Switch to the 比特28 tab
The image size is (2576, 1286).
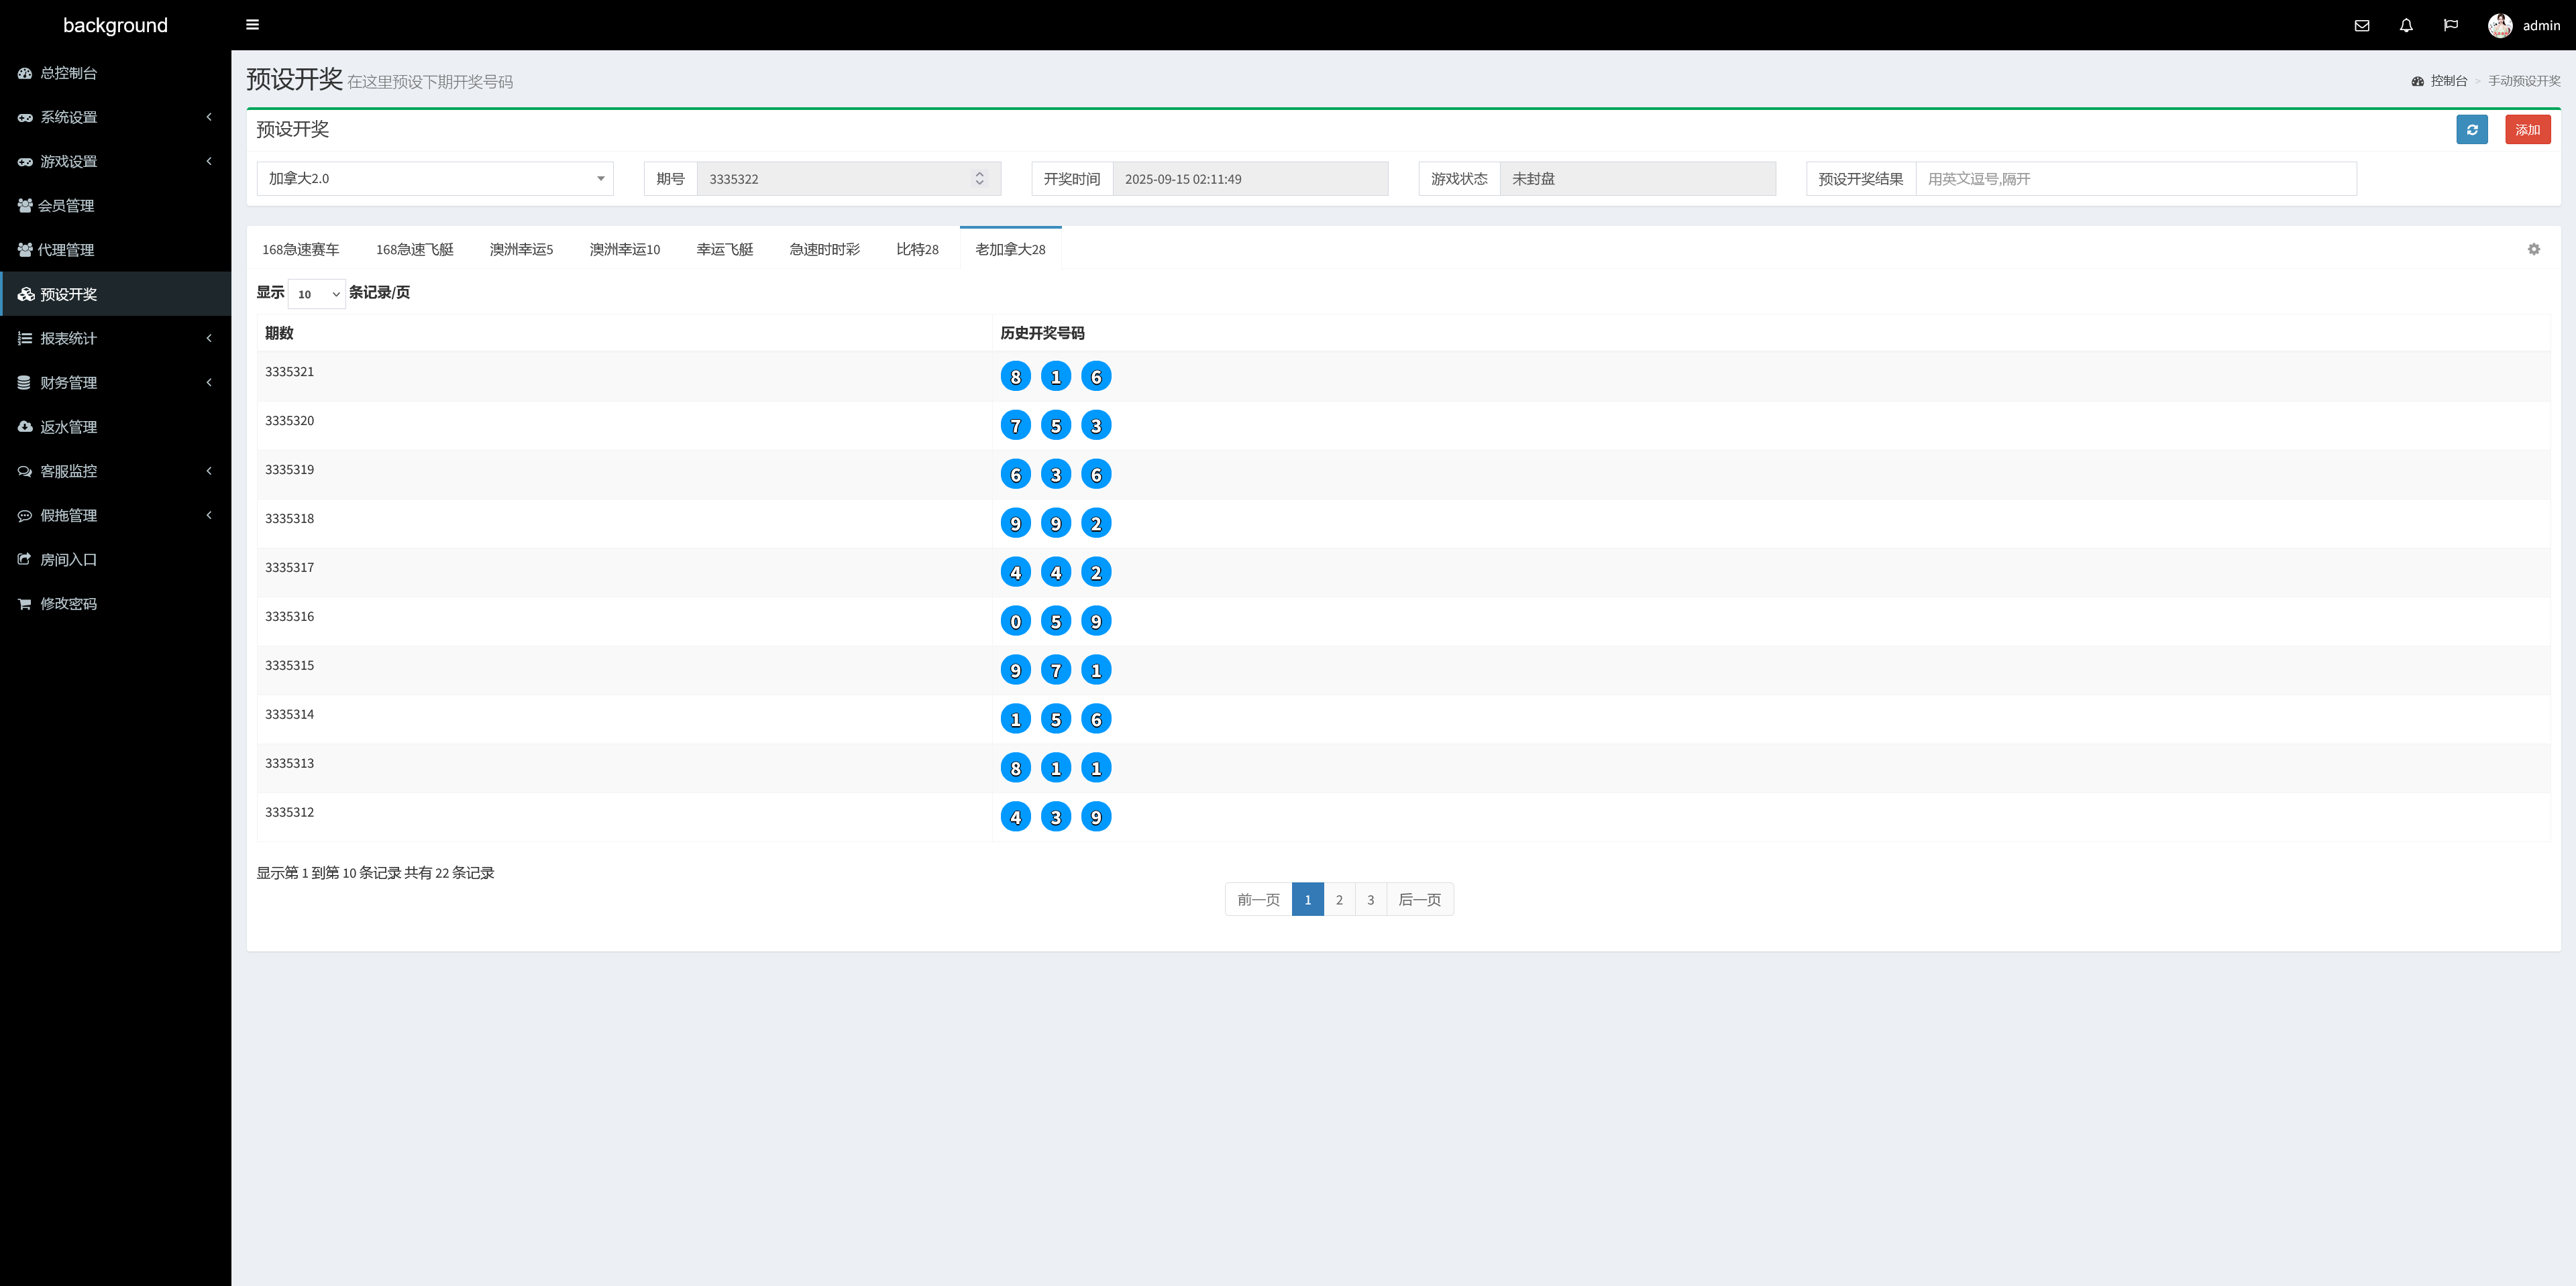tap(917, 250)
